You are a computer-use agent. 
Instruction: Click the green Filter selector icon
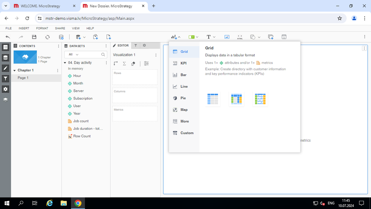click(x=192, y=37)
